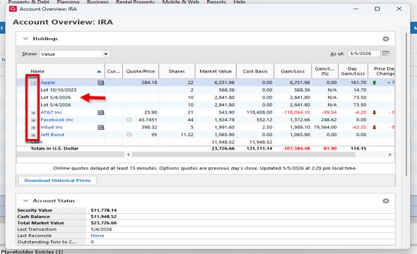Viewport: 417px width, 254px height.
Task: Open the As of date calendar picker
Action: (x=386, y=54)
